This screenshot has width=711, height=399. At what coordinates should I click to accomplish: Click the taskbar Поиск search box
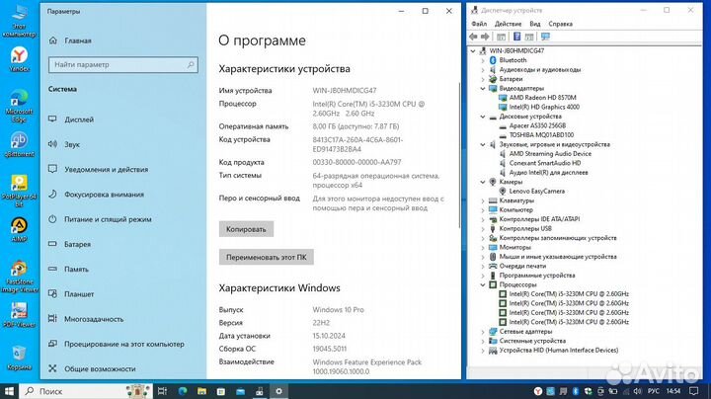coord(86,391)
